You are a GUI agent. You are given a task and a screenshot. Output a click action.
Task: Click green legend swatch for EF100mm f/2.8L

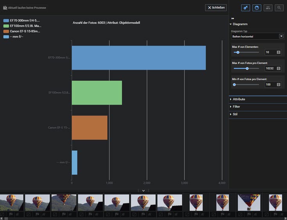tap(6, 26)
